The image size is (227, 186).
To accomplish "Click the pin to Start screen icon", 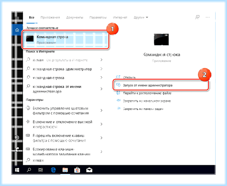I will coord(118,100).
